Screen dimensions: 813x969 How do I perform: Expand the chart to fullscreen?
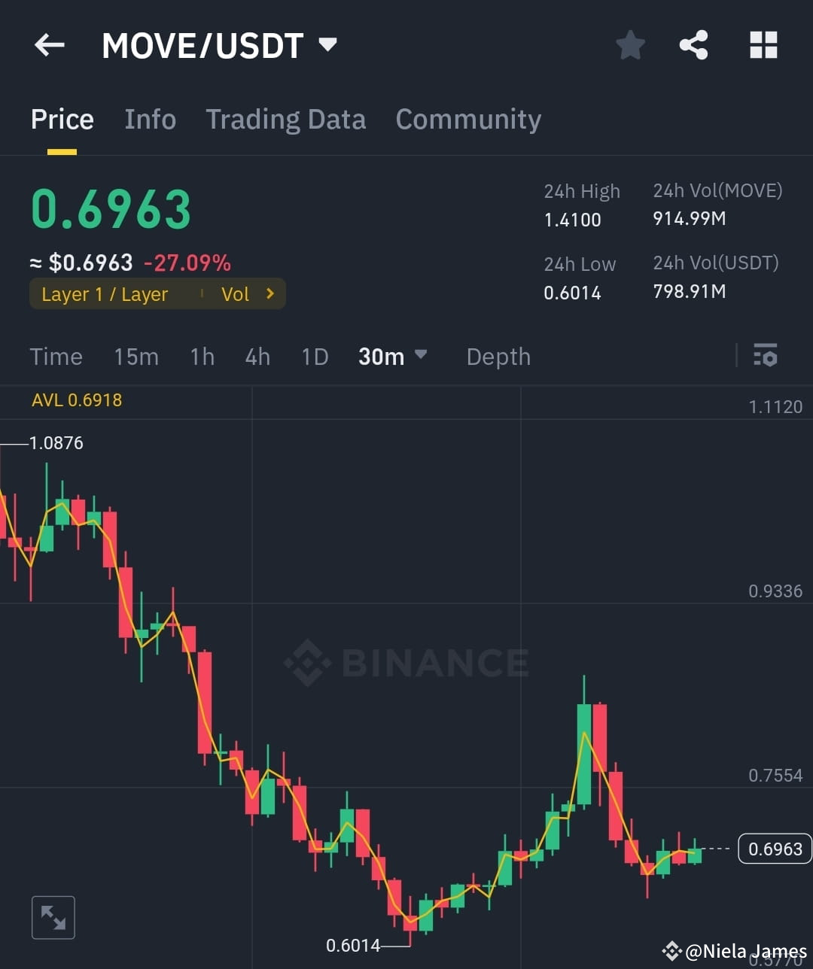pos(53,917)
